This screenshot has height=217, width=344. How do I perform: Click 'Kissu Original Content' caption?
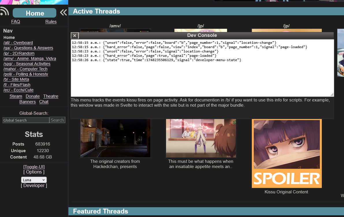click(286, 192)
